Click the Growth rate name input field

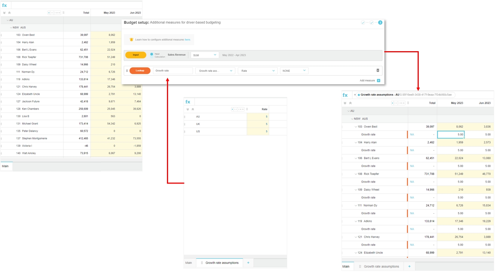pyautogui.click(x=173, y=71)
